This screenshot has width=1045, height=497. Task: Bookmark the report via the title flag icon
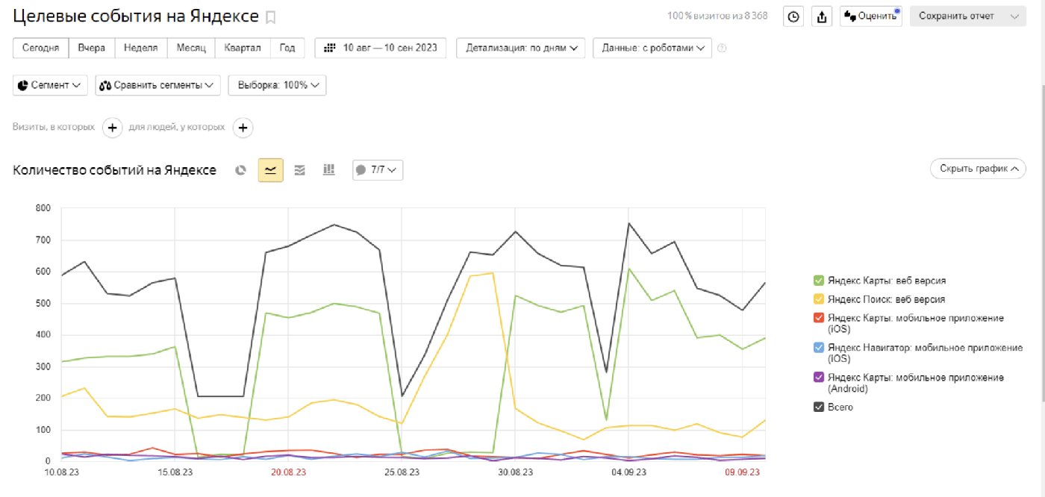click(x=271, y=17)
